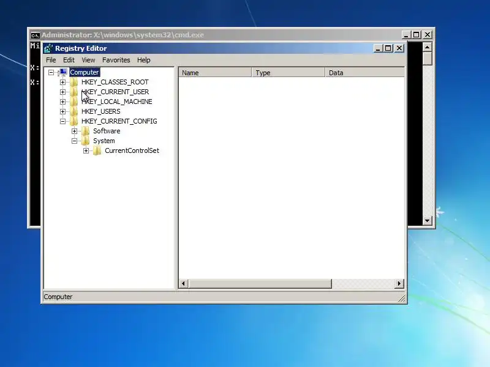Click the cmd.exe window title icon

click(36, 35)
